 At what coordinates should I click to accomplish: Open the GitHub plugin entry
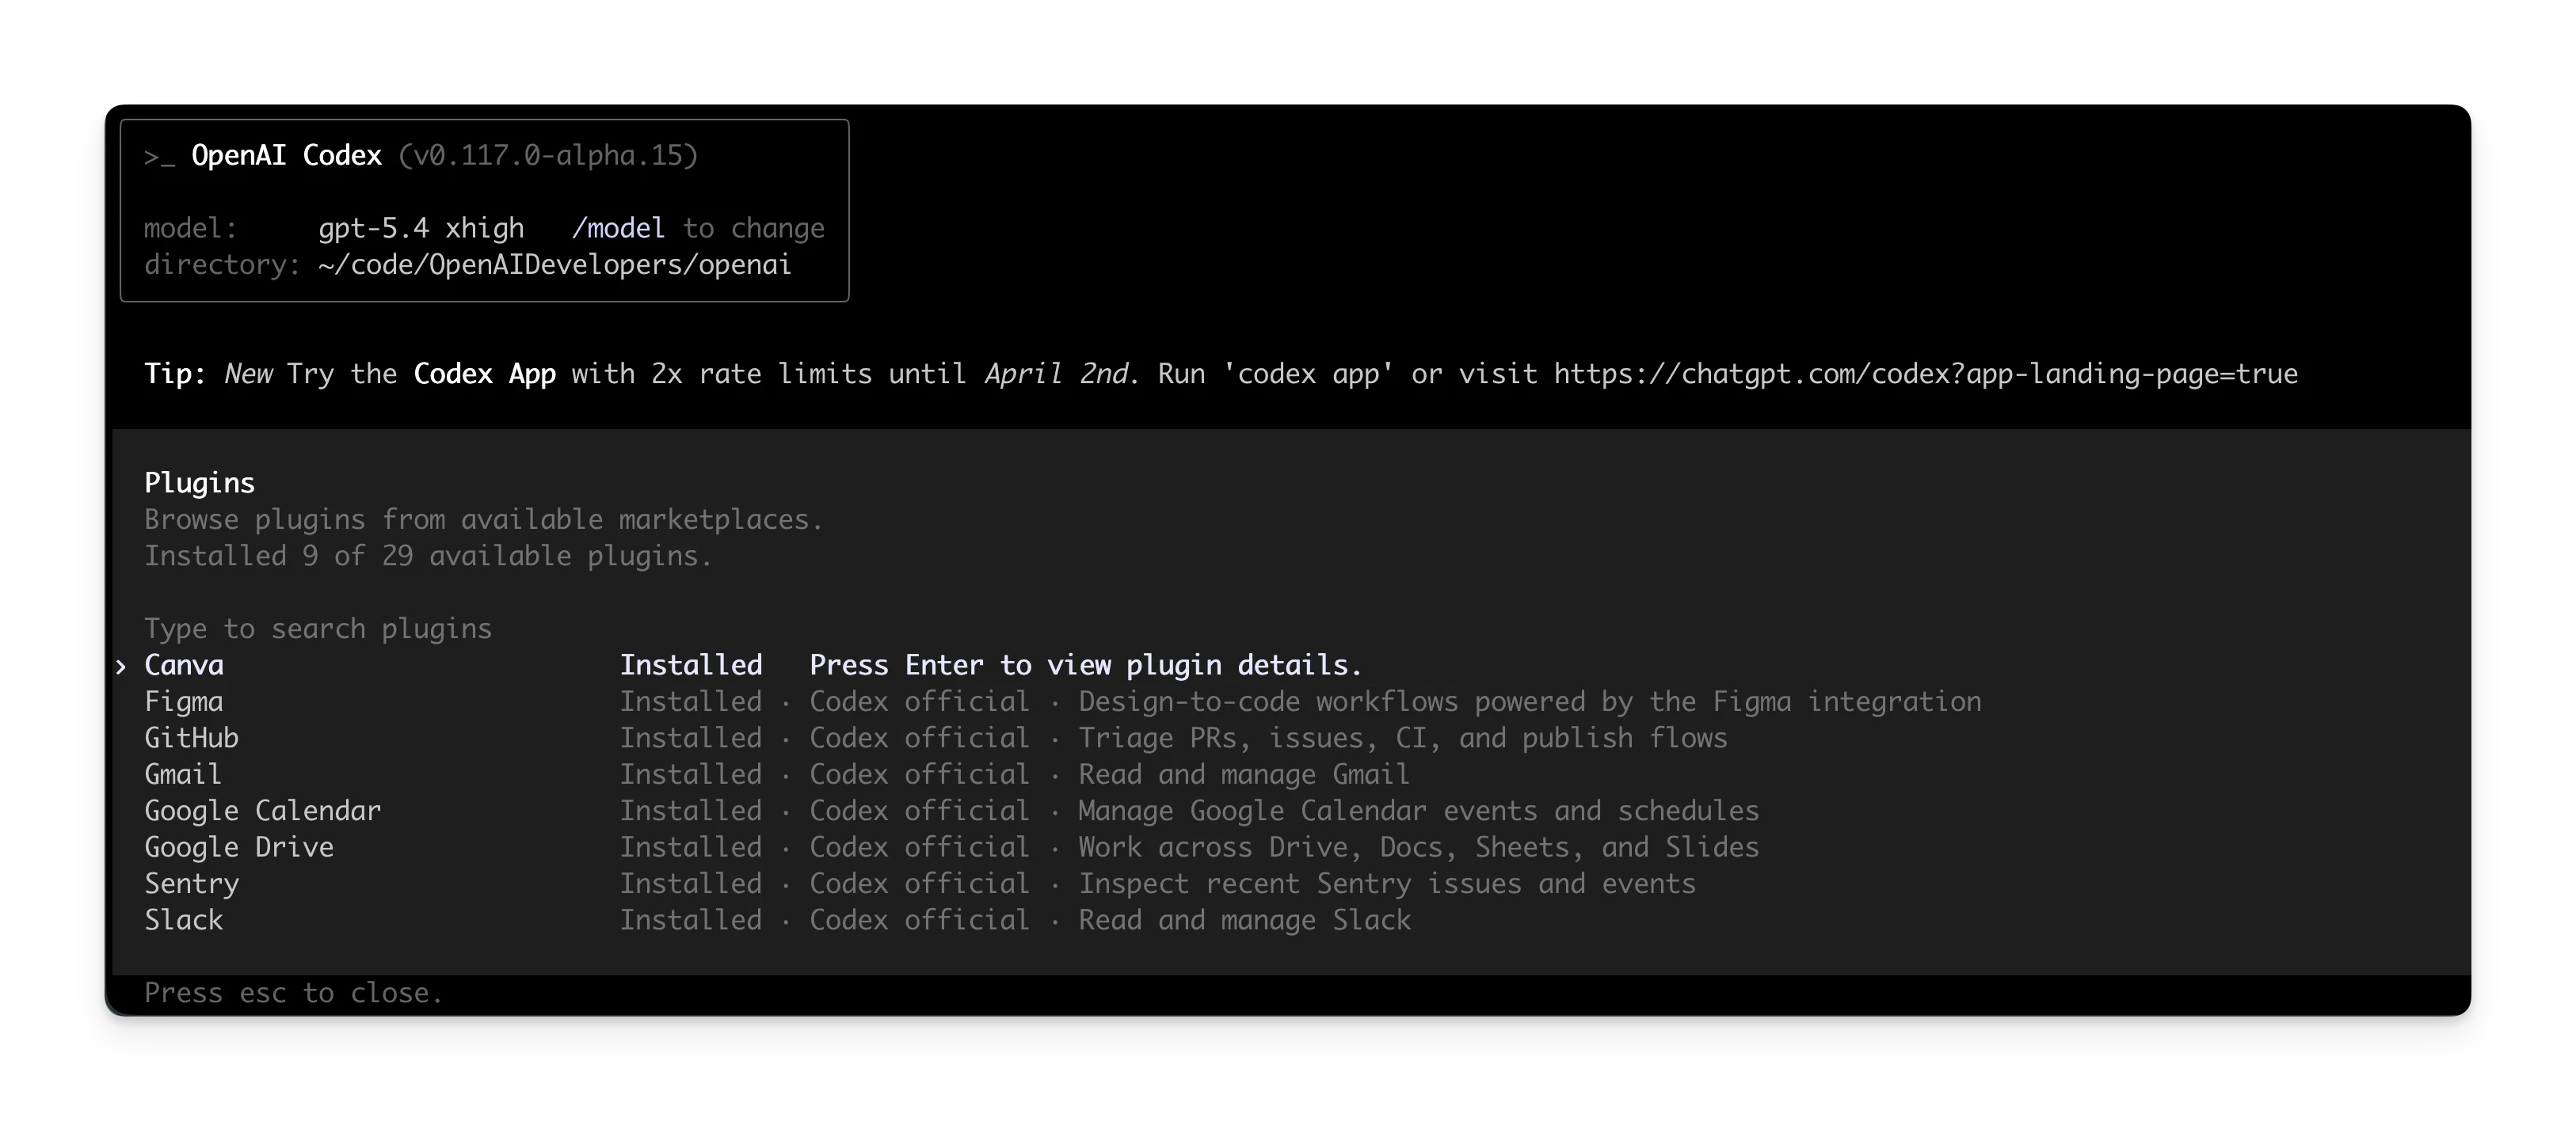[x=1290, y=739]
